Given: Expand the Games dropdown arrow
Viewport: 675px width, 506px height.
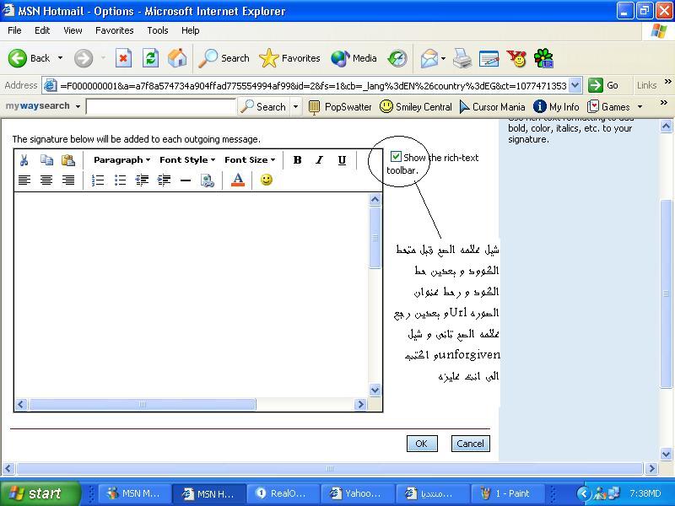Looking at the screenshot, I should pyautogui.click(x=640, y=106).
